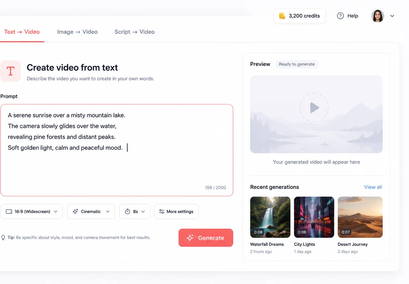
Task: Click the sliders icon in More settings
Action: point(162,212)
